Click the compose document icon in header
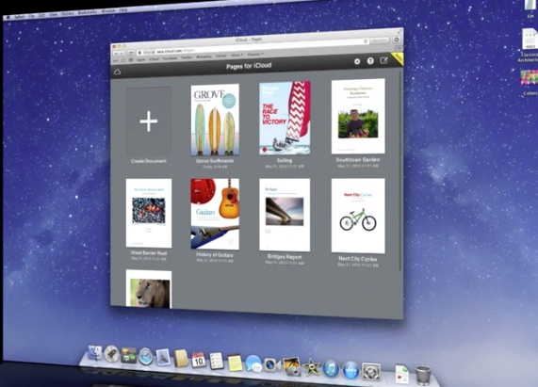 (383, 60)
